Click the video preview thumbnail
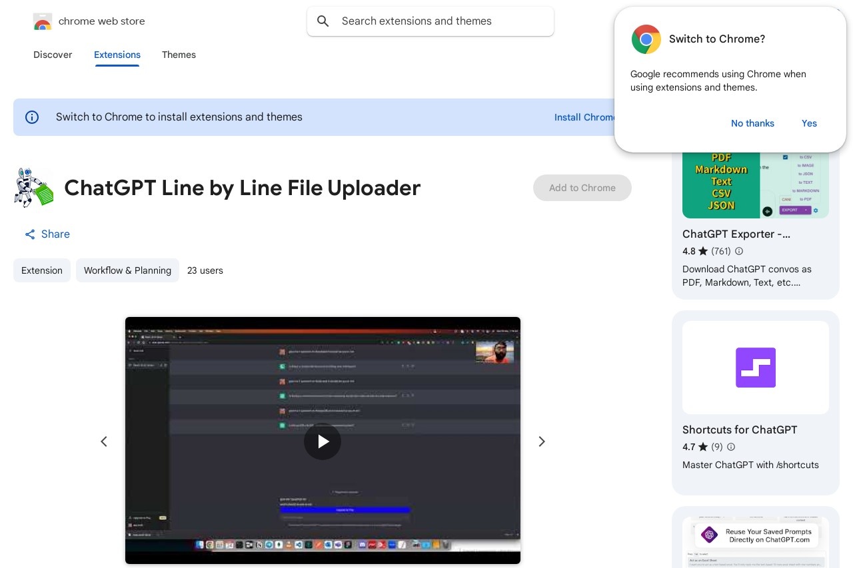Image resolution: width=853 pixels, height=568 pixels. [323, 440]
